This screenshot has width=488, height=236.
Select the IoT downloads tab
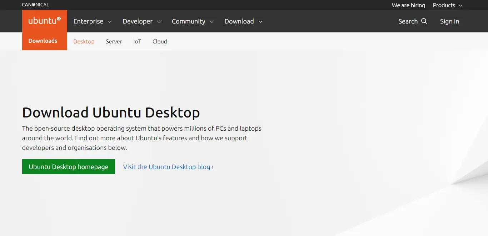coord(137,41)
